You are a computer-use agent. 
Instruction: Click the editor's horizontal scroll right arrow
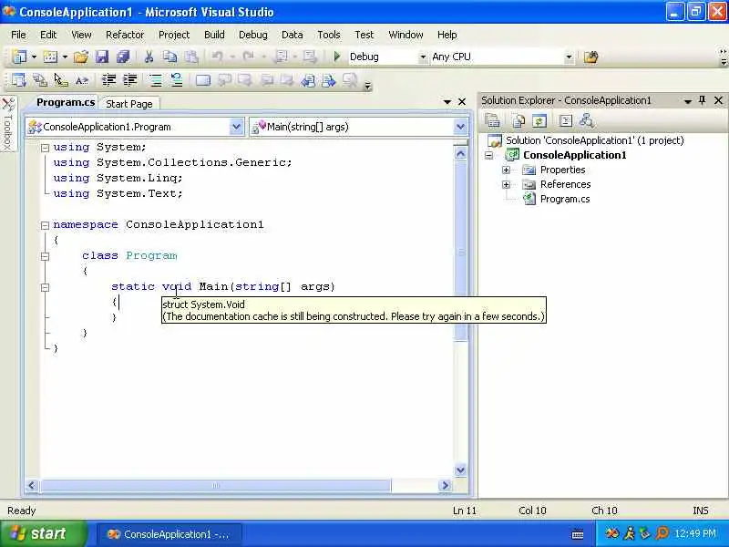(x=445, y=486)
